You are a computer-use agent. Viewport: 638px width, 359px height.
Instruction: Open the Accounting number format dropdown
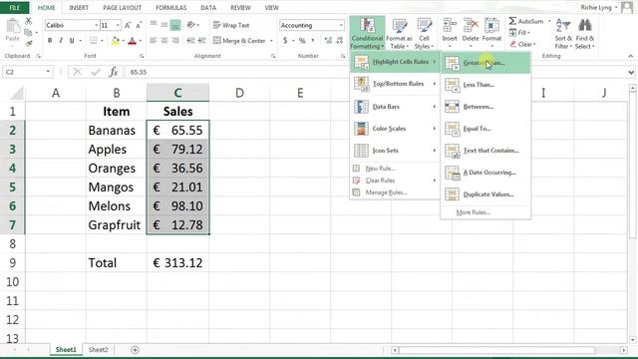click(341, 25)
